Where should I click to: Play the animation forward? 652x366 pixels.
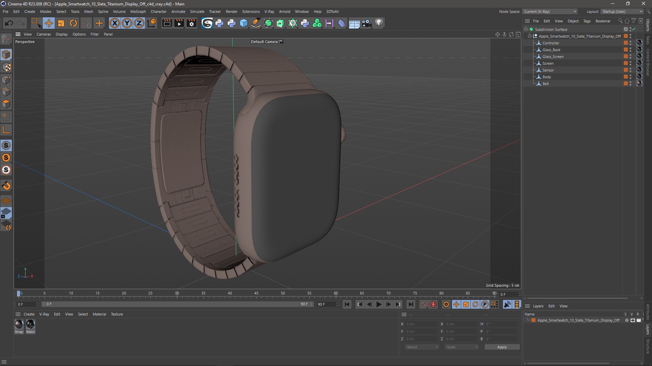coord(379,304)
